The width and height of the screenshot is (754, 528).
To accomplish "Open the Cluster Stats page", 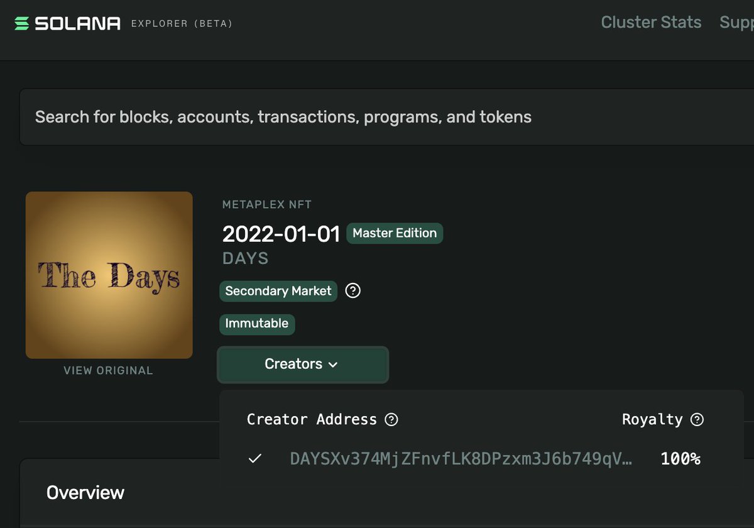I will [x=651, y=23].
